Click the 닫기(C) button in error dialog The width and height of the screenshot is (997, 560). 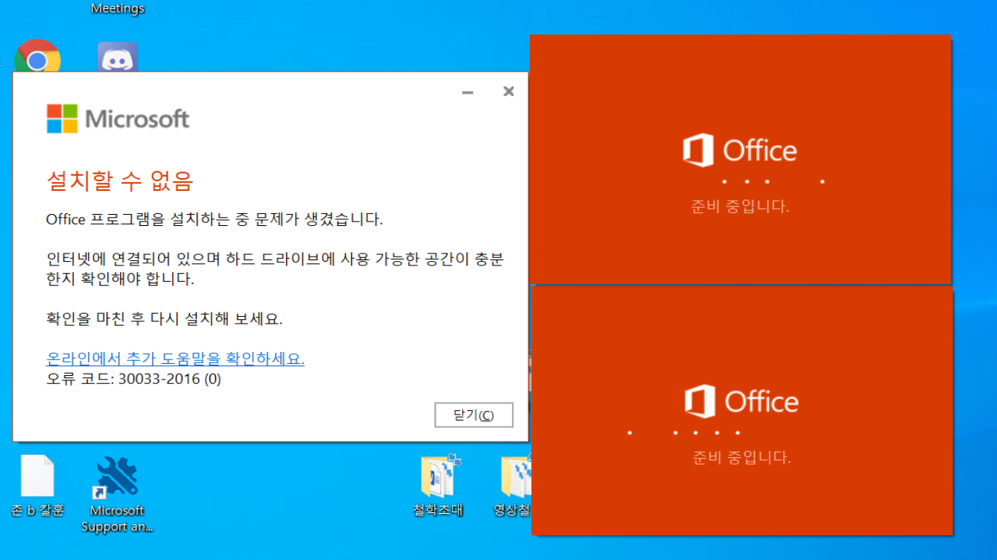point(474,415)
